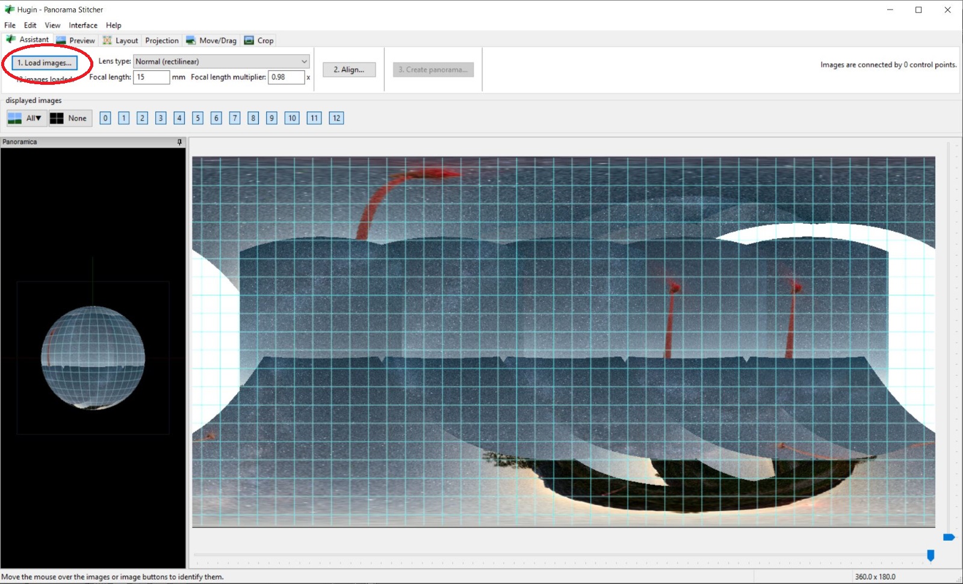The height and width of the screenshot is (584, 963).
Task: Switch to the Preview tab
Action: click(76, 40)
